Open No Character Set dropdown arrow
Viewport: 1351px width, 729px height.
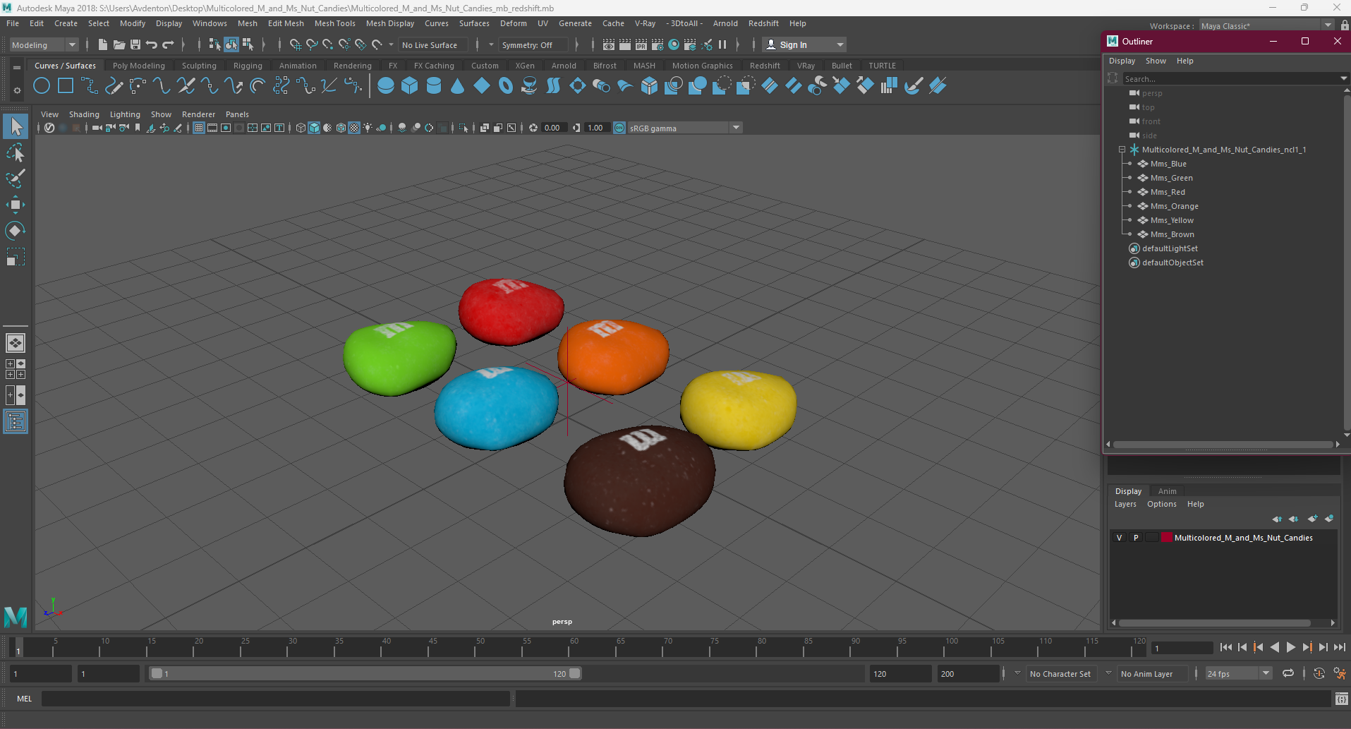point(1017,673)
